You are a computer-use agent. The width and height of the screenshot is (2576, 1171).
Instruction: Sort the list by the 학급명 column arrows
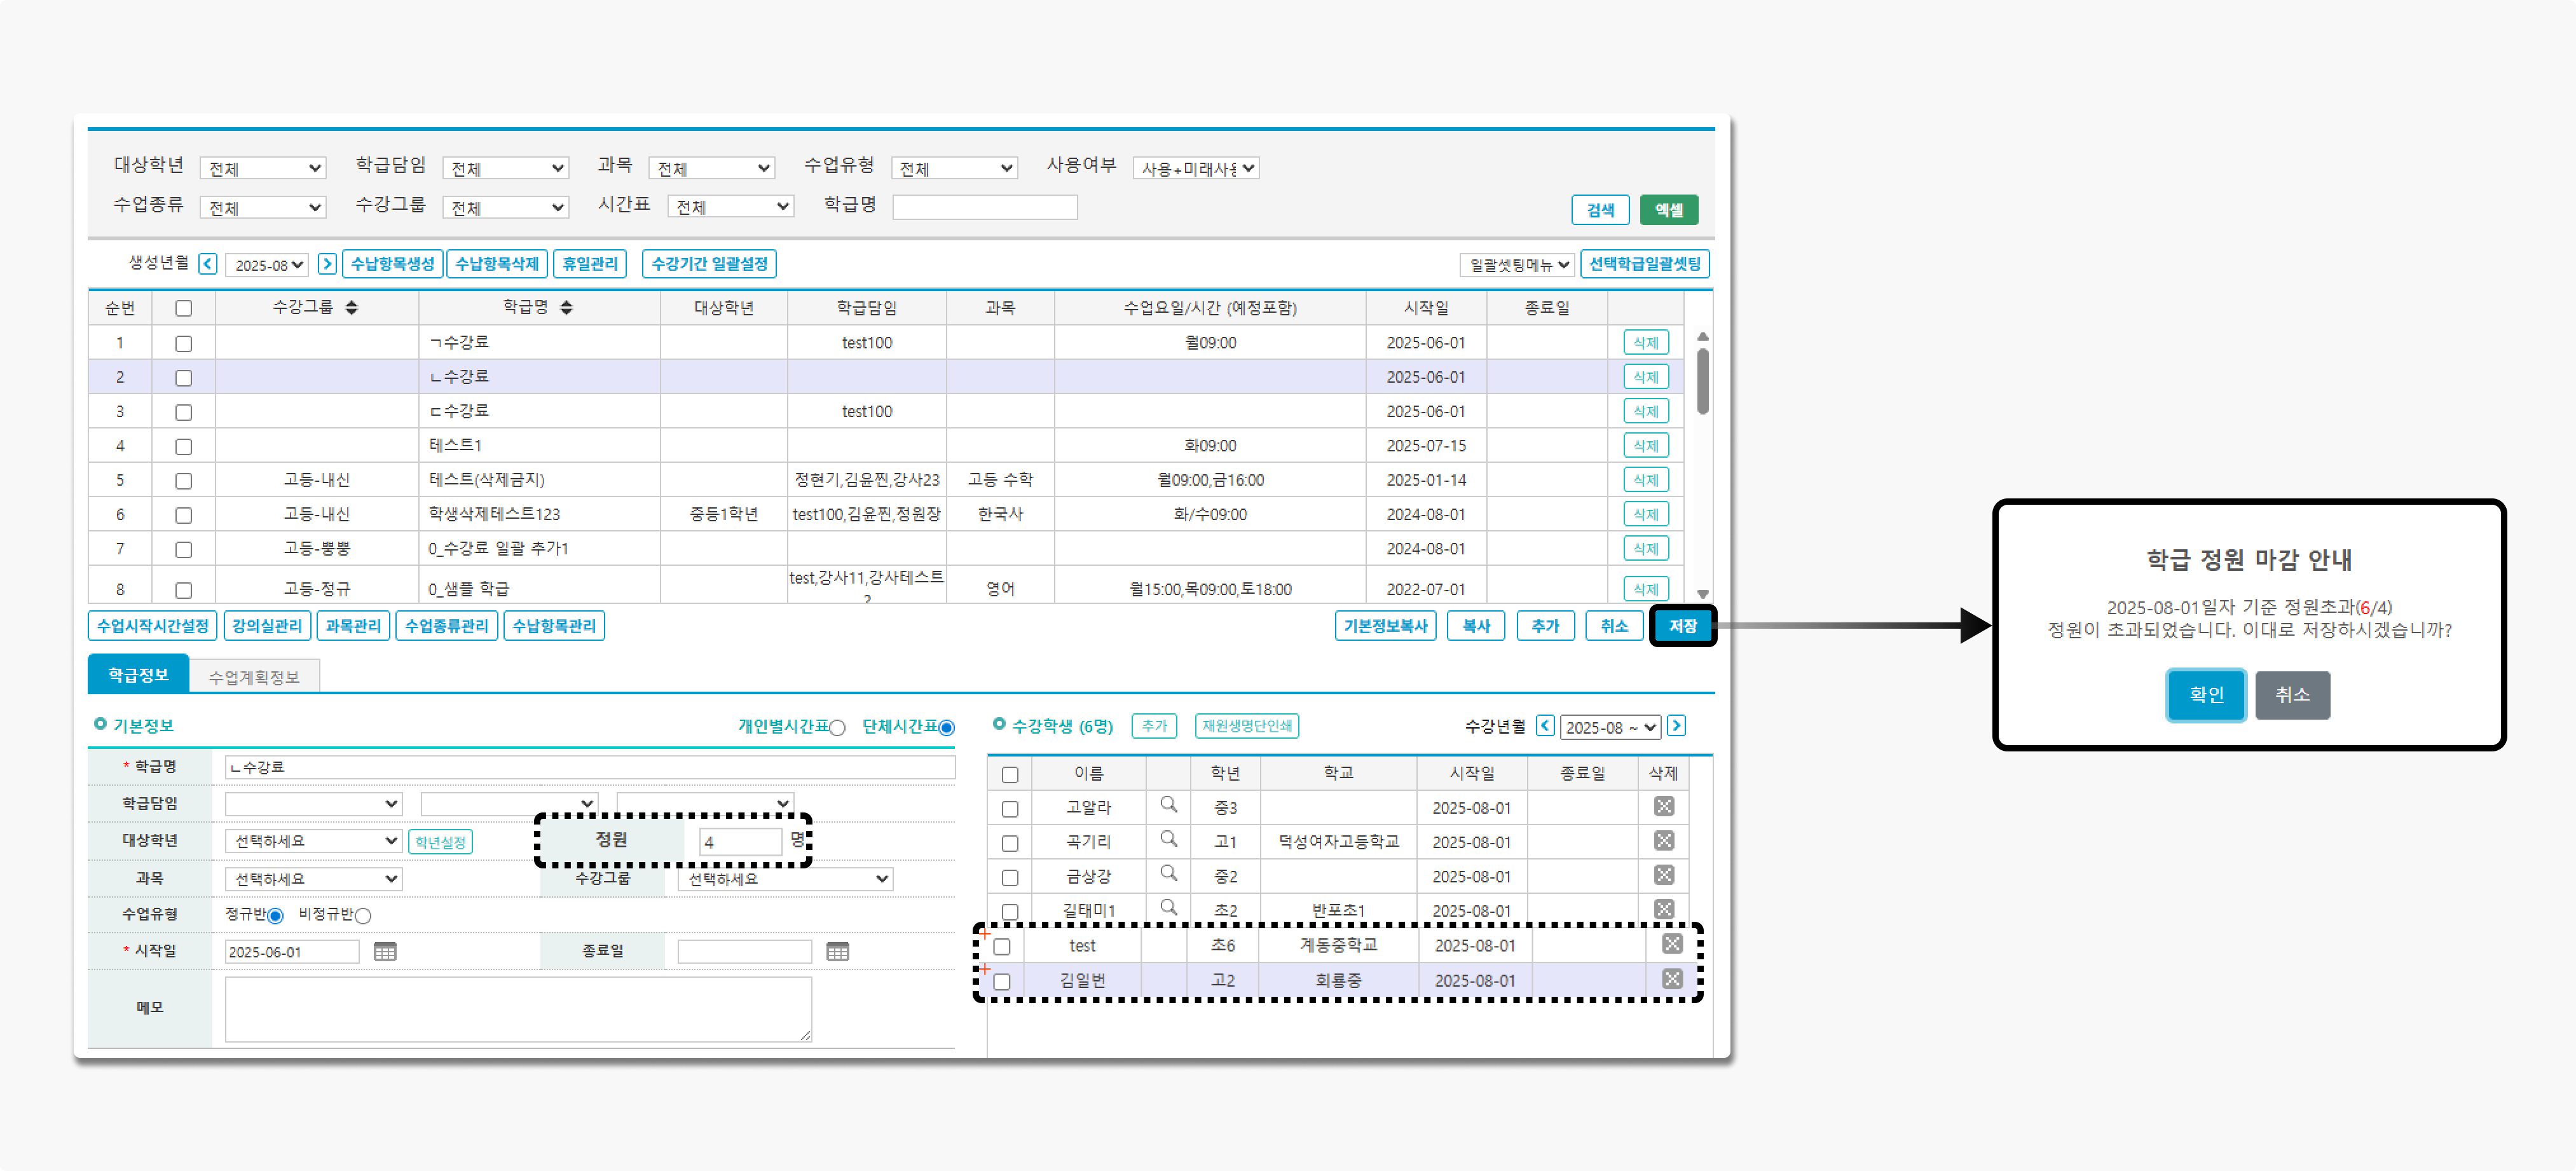(567, 308)
